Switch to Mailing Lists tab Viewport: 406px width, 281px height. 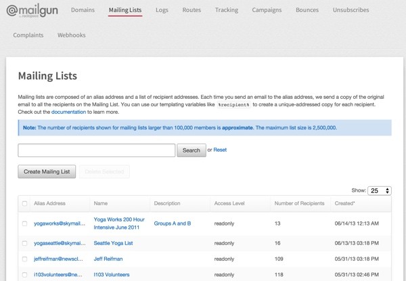[x=125, y=10]
